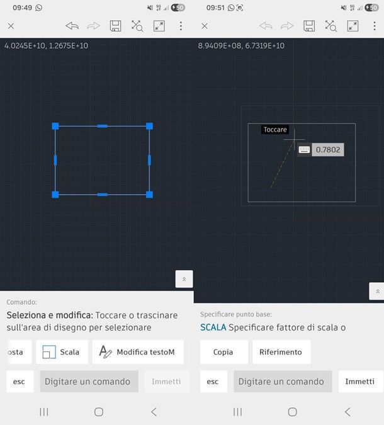The height and width of the screenshot is (425, 384).
Task: Tap coordinates readout 8.9409E+08, 6.7319E+10
Action: click(241, 45)
